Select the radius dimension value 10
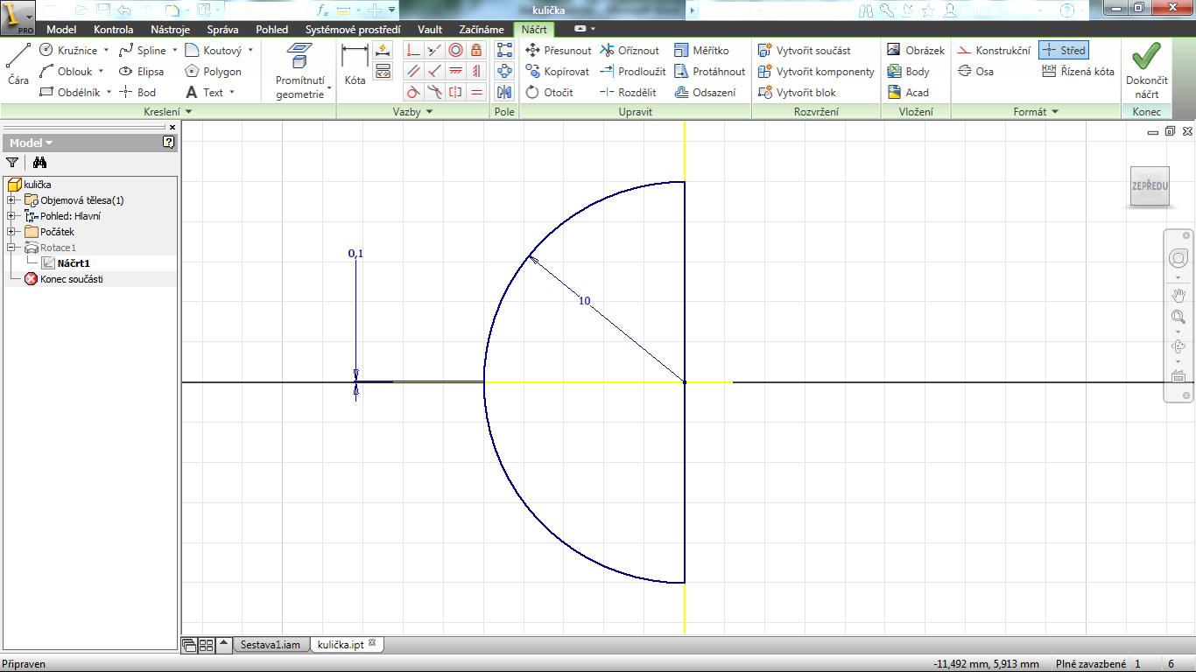 tap(584, 301)
